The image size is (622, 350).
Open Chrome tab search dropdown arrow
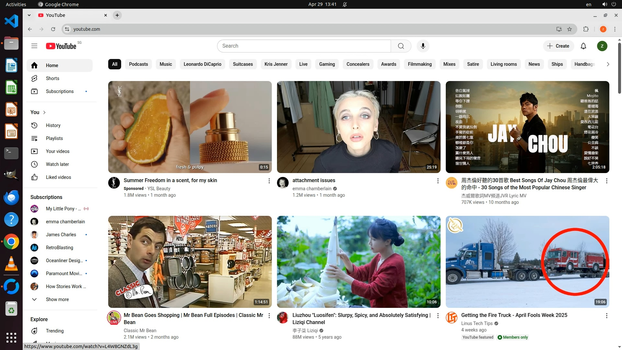[29, 15]
